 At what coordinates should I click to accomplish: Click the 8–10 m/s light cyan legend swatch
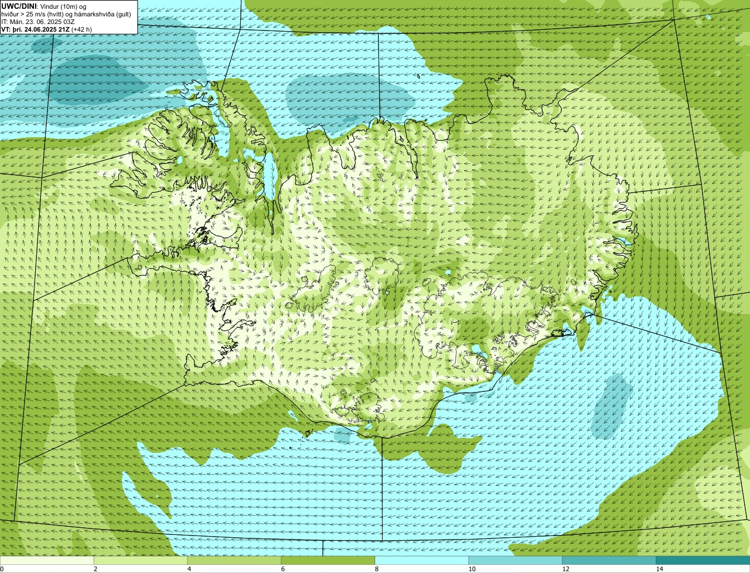coord(422,560)
